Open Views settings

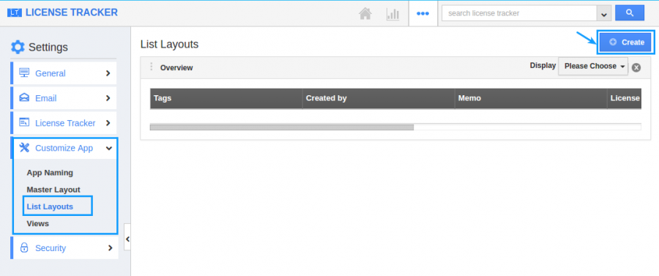(38, 223)
